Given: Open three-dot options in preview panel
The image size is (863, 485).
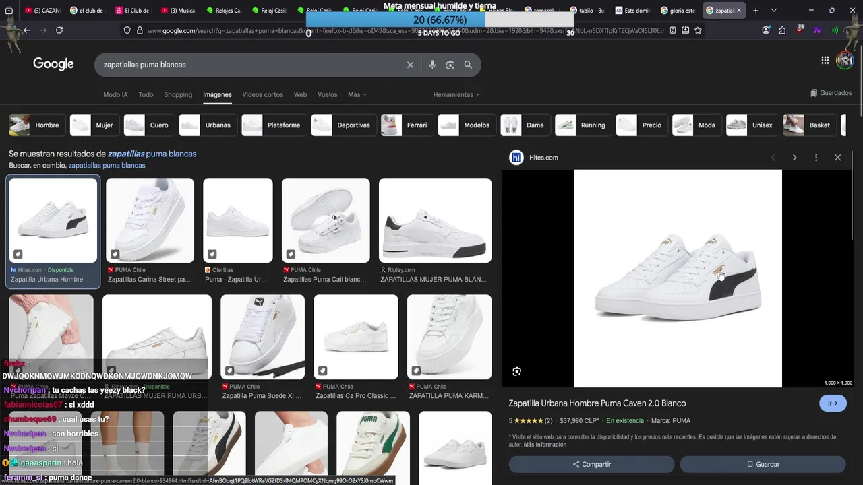Looking at the screenshot, I should click(x=816, y=158).
